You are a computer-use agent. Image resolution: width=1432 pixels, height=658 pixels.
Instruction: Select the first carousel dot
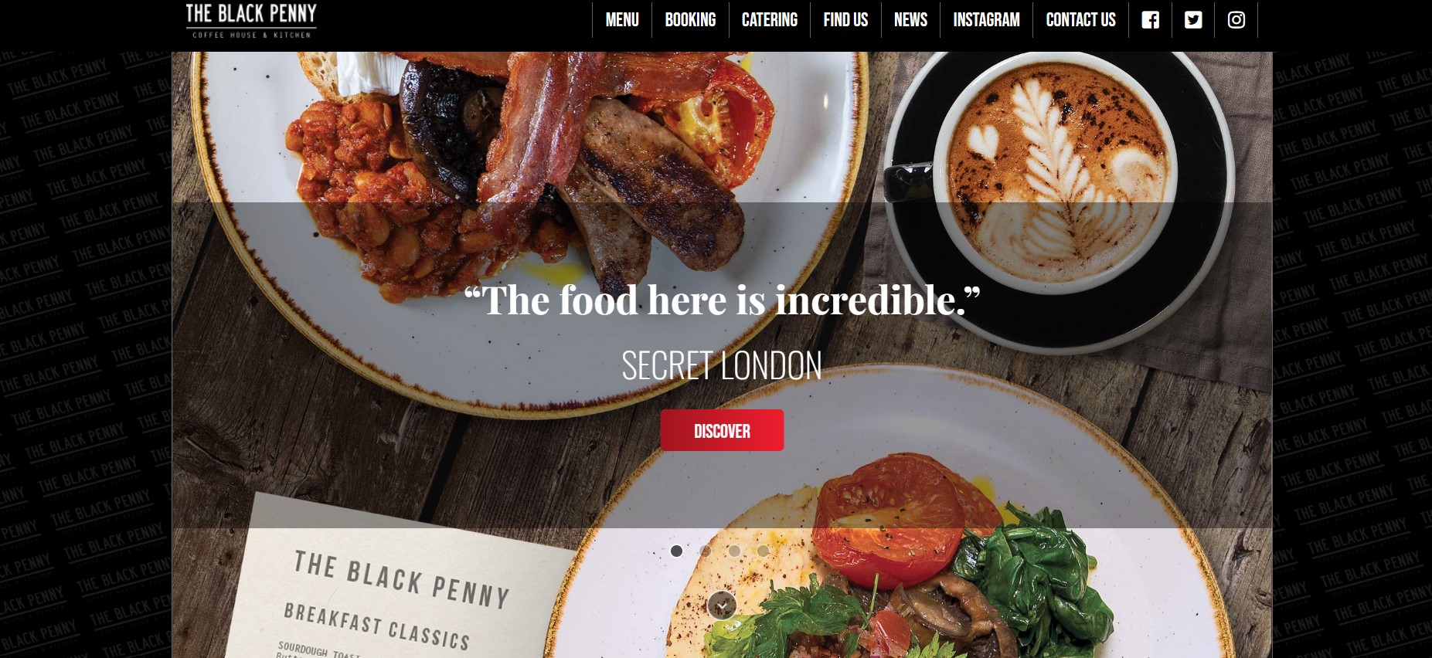click(x=676, y=551)
